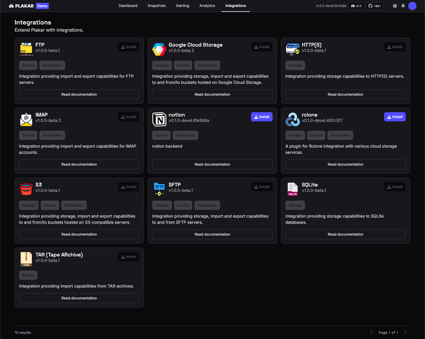Click the info circle icon

395,6
